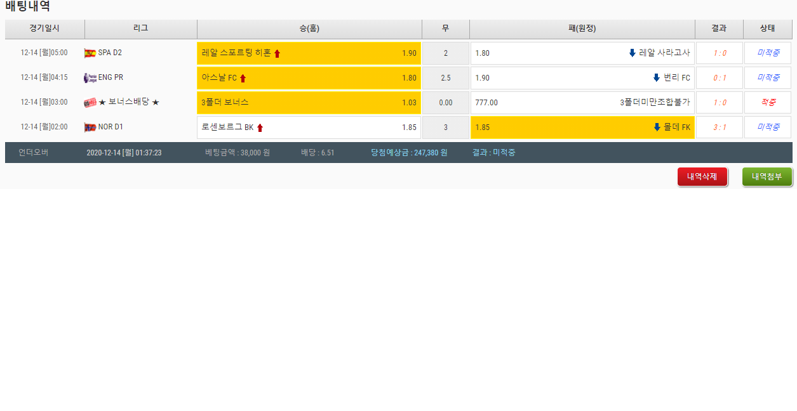Select the 경기일시 column header
This screenshot has height=411, width=797.
coord(44,29)
